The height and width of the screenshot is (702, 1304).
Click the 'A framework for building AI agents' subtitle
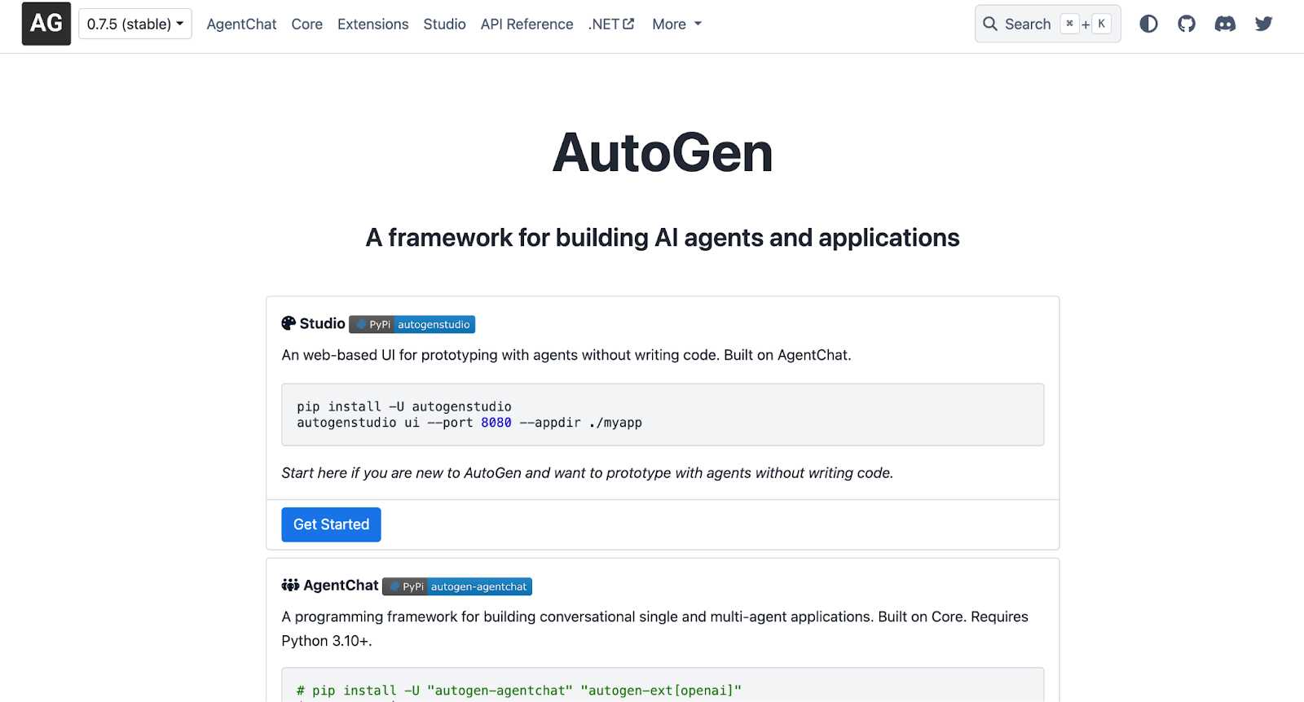tap(663, 237)
